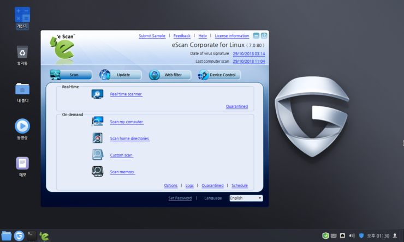Click the Custom scan magnifier icon
Image resolution: width=404 pixels, height=242 pixels.
tap(98, 155)
